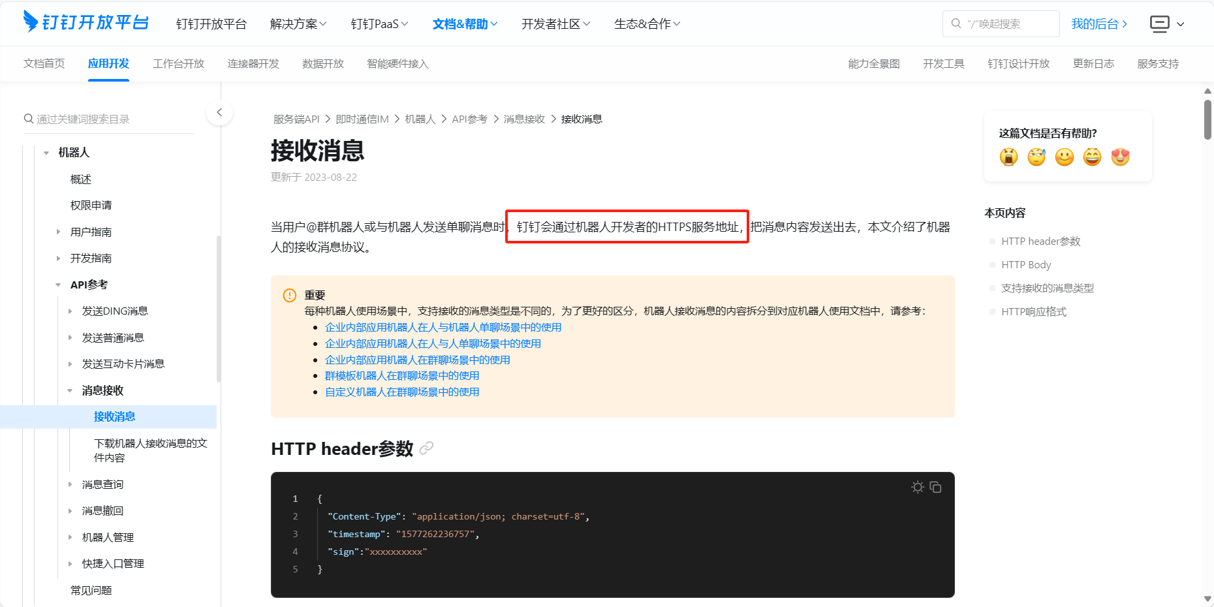
Task: Expand the 发送互动卡片消息 tree node
Action: pos(70,364)
